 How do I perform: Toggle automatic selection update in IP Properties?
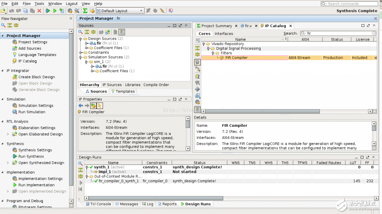tap(100, 106)
